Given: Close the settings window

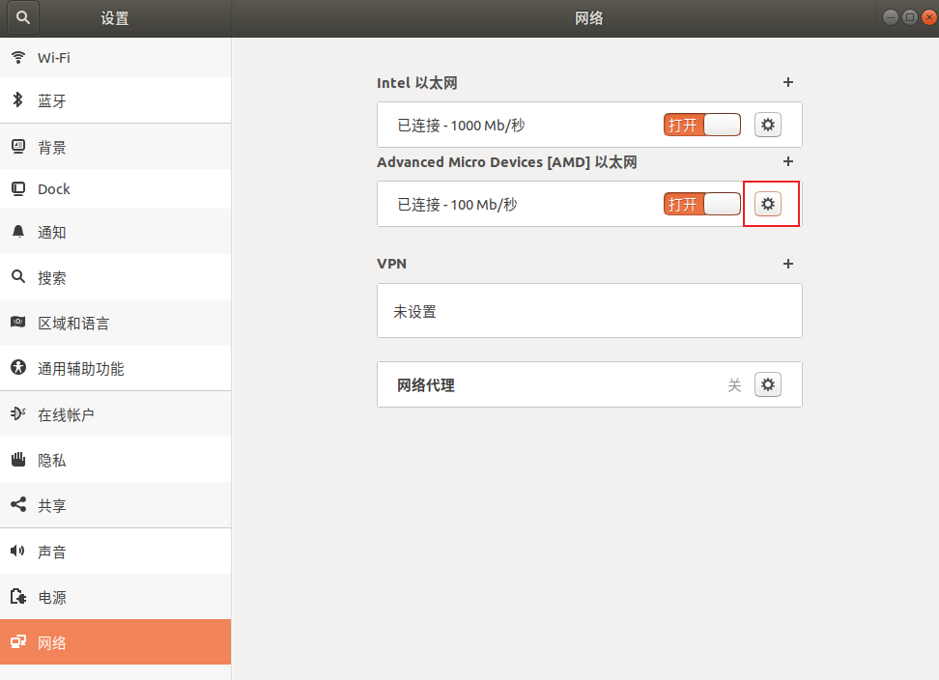Looking at the screenshot, I should pos(928,17).
